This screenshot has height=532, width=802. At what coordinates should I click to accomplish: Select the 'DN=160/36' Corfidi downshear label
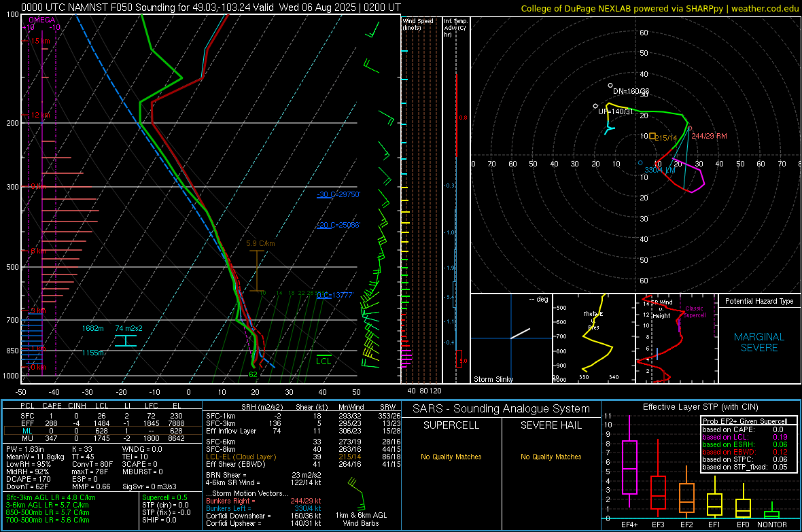coord(631,91)
